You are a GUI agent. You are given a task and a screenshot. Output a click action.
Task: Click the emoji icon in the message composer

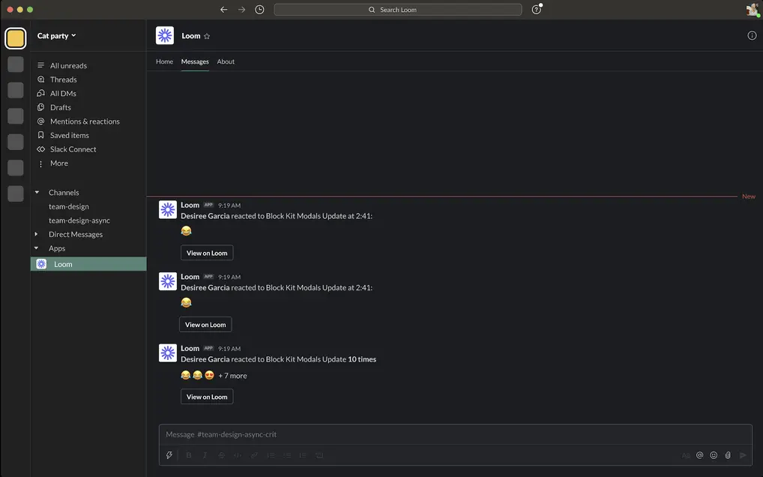713,454
